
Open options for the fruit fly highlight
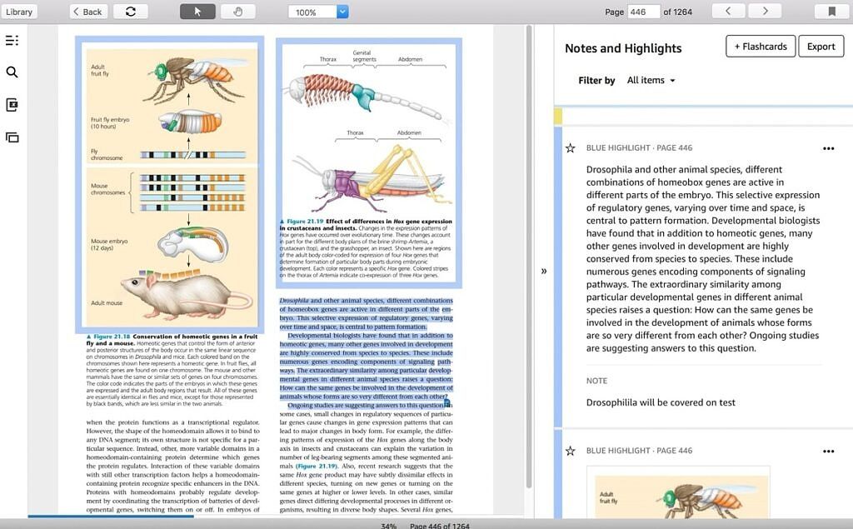(828, 451)
